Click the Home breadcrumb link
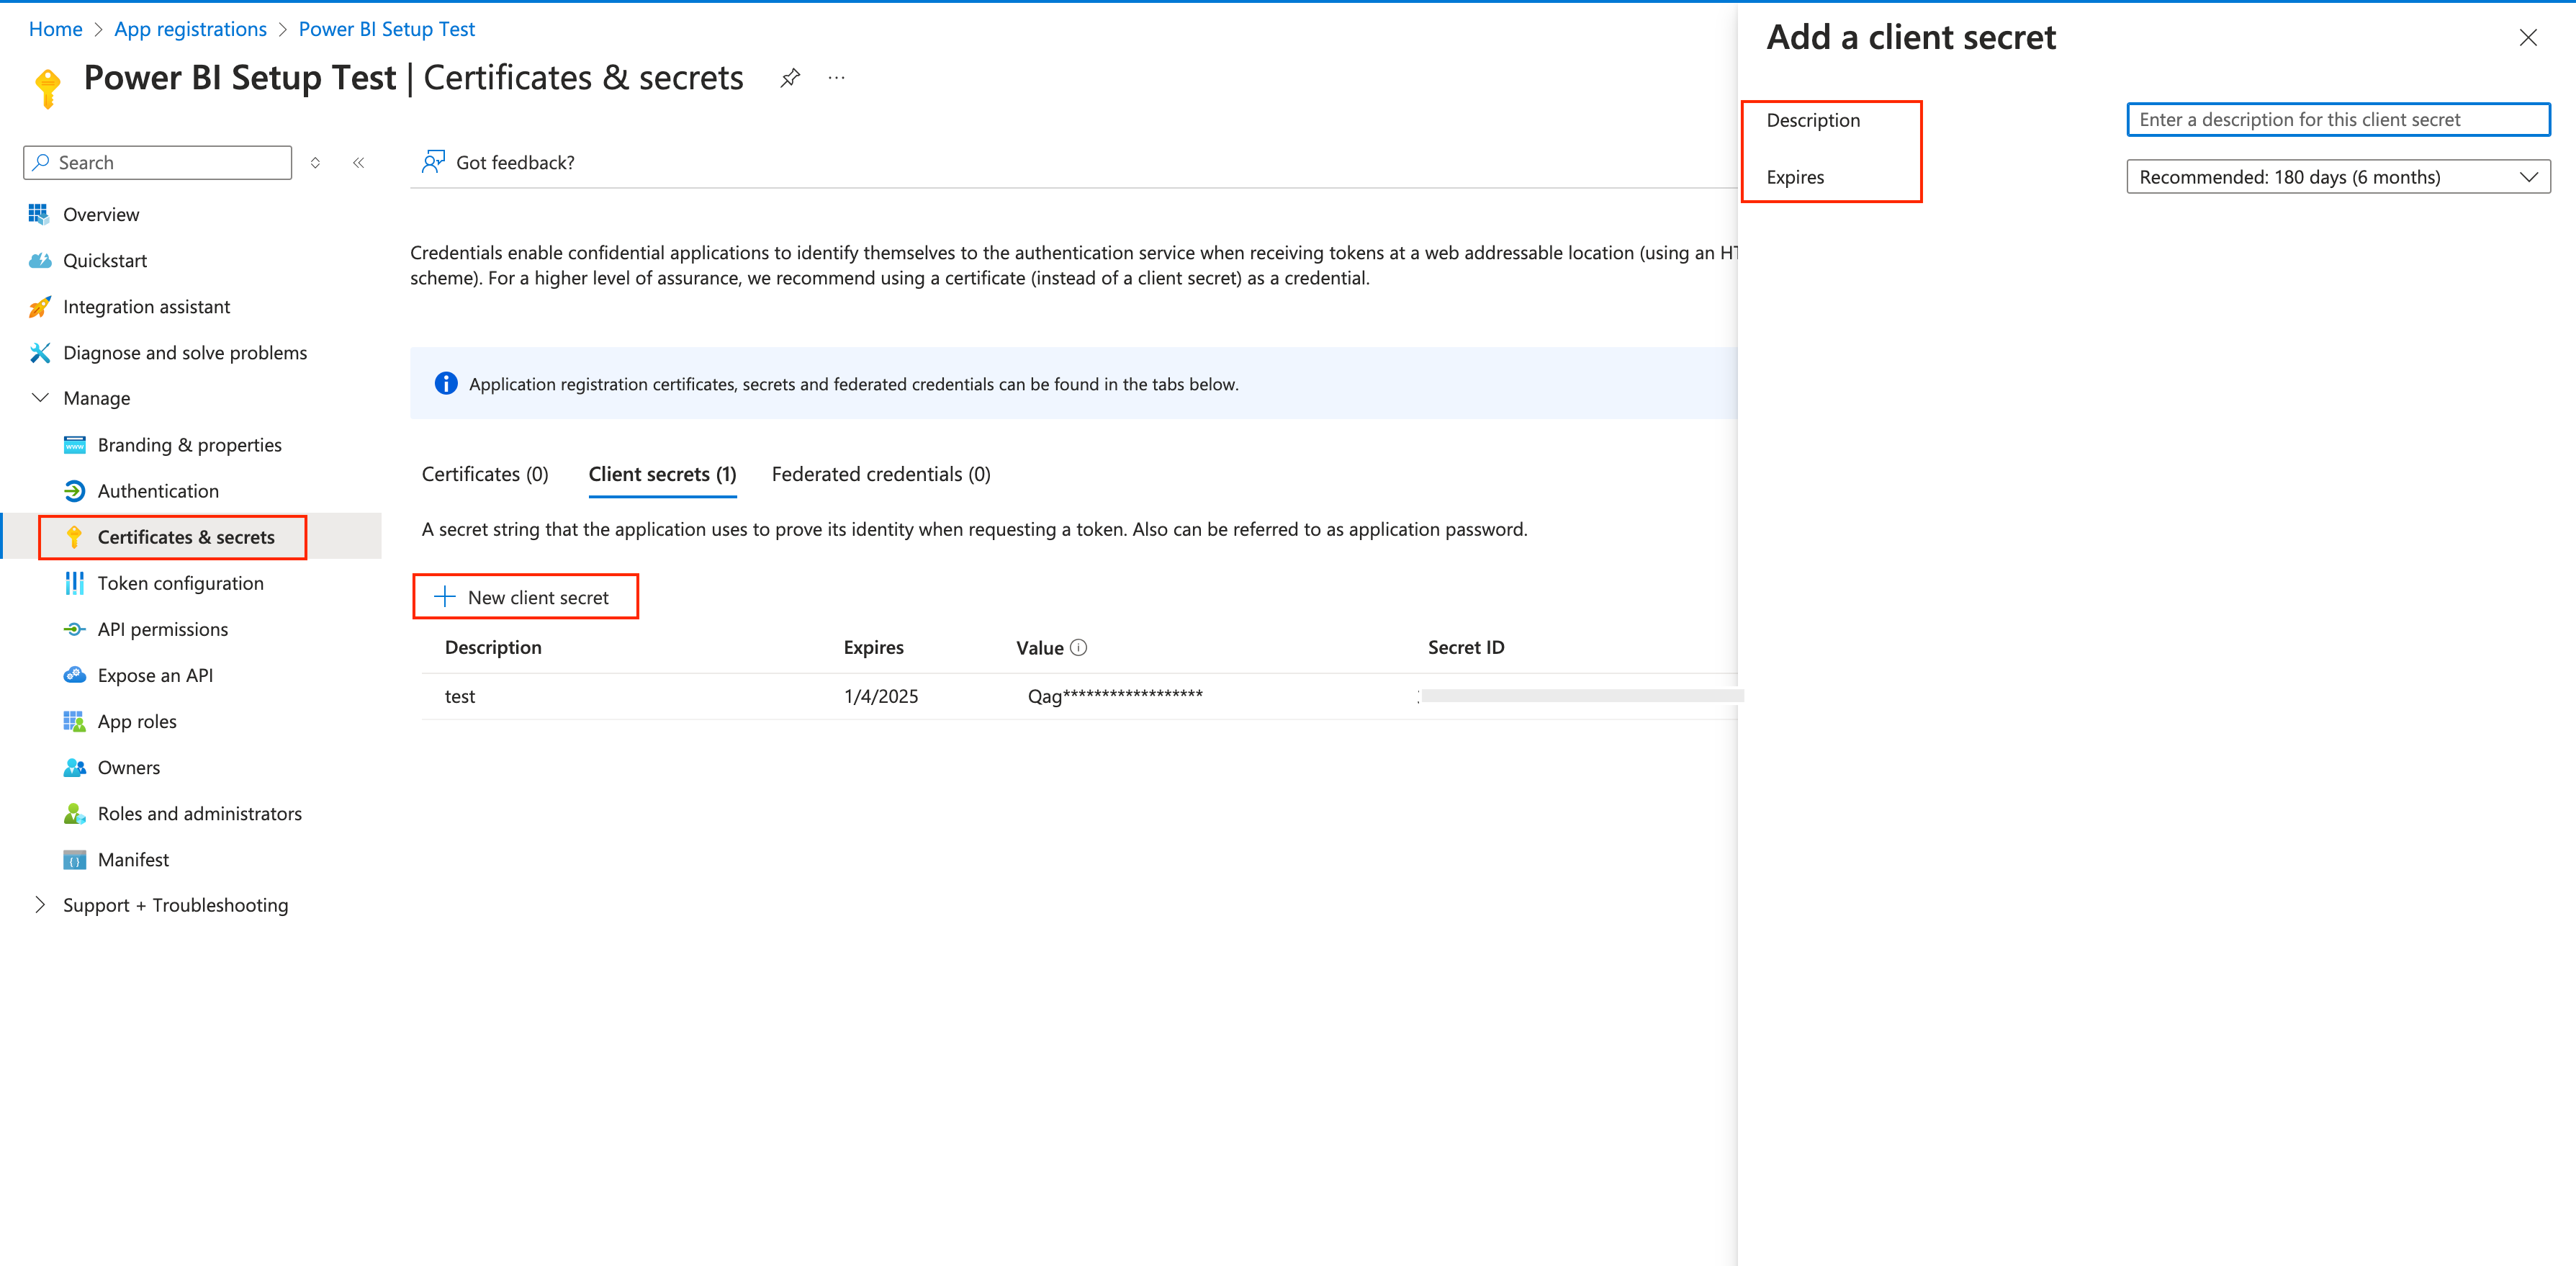Screen dimensions: 2576x1266 pos(56,29)
